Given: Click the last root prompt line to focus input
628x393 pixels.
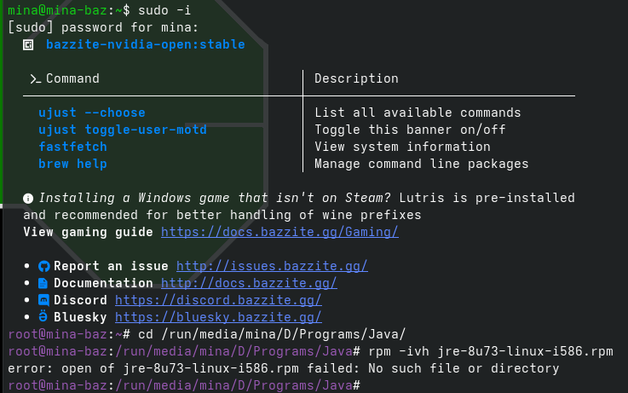Looking at the screenshot, I should pos(184,385).
